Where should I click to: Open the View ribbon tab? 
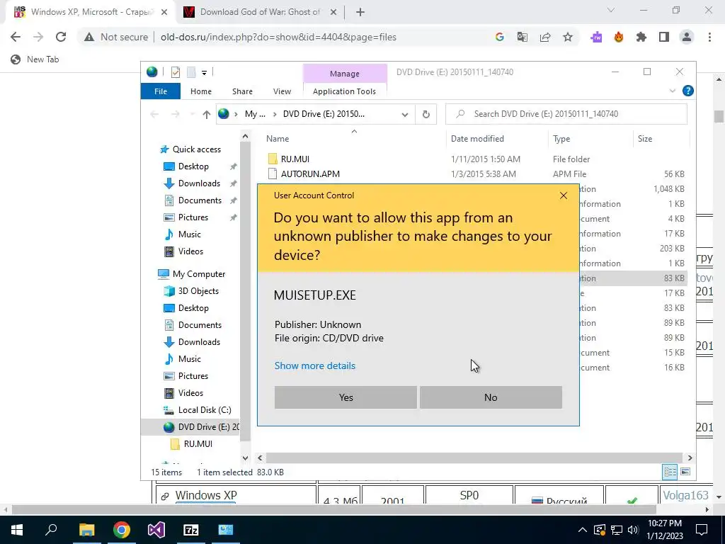282,91
